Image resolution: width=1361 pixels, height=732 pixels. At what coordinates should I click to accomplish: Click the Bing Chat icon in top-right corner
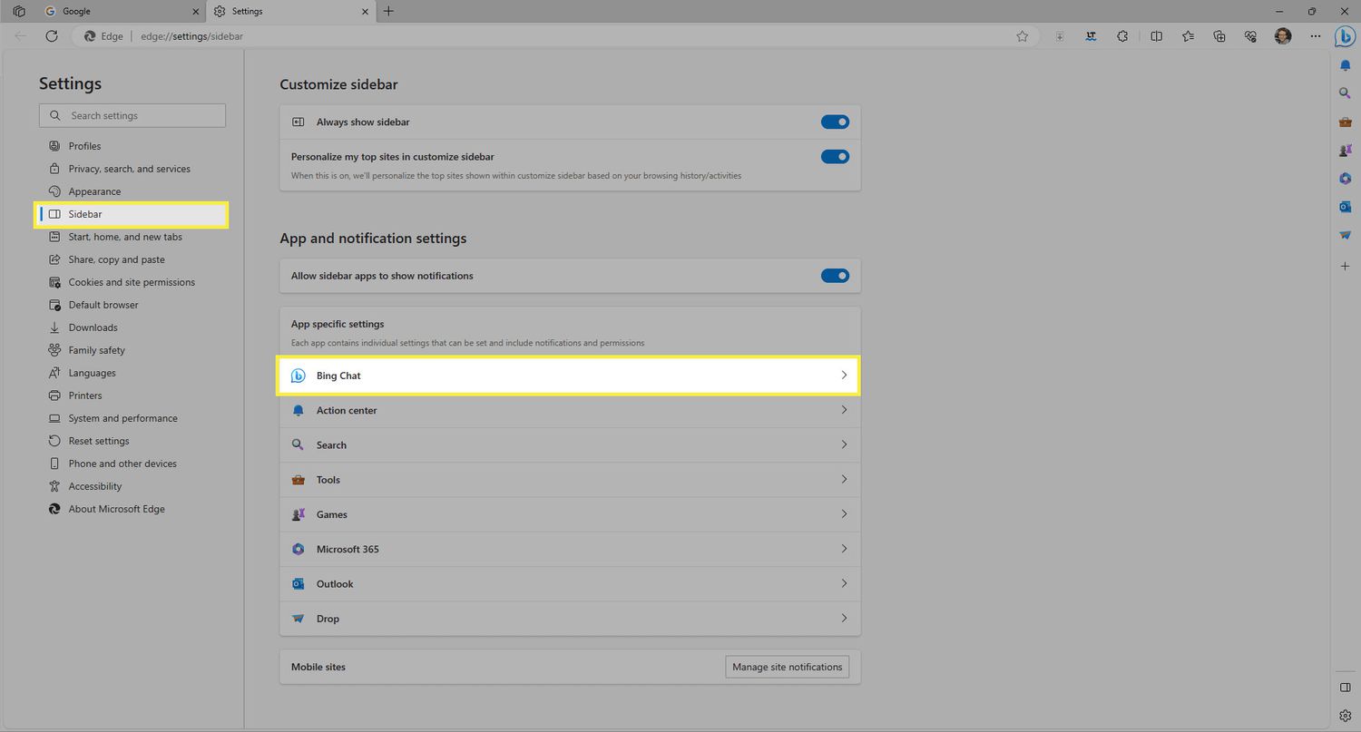pos(1345,36)
